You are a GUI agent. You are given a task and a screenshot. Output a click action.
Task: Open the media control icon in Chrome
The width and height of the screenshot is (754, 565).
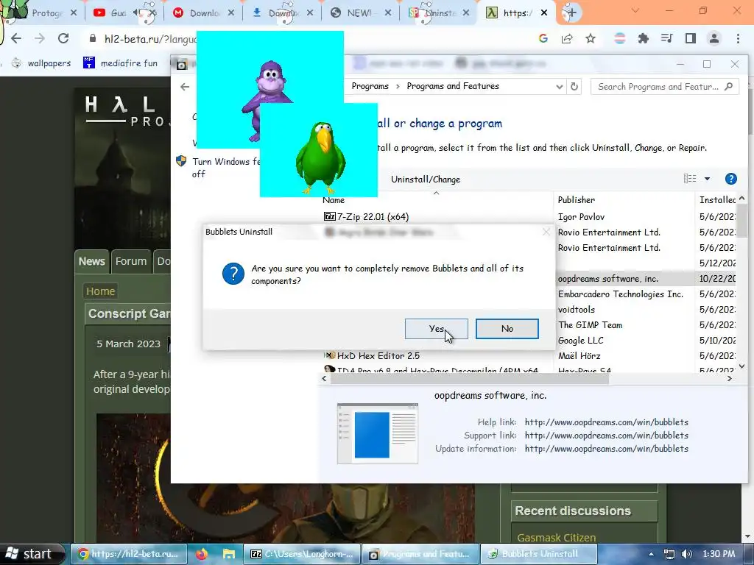click(x=667, y=38)
